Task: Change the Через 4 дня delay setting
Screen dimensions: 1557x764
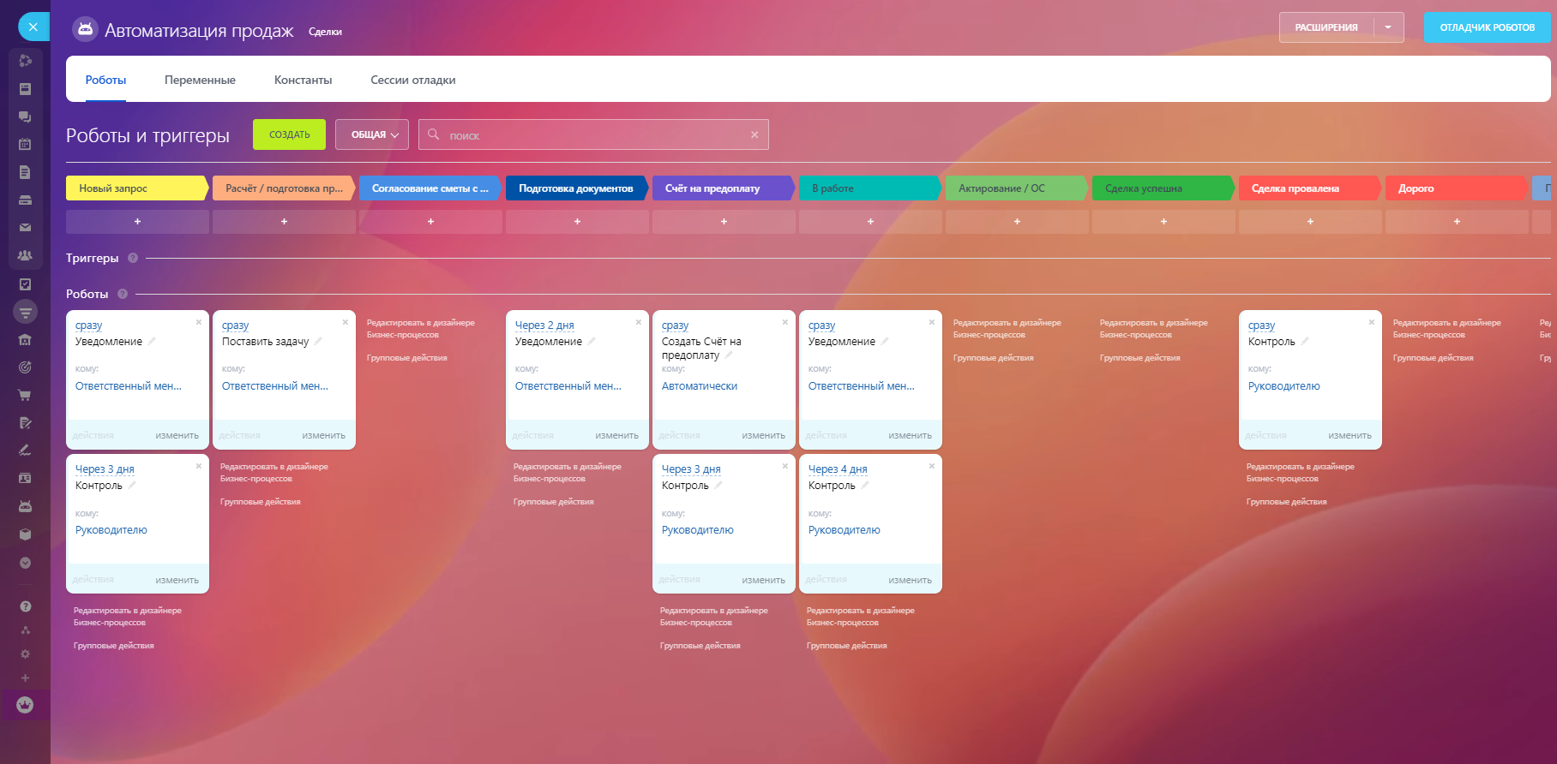Action: click(838, 469)
